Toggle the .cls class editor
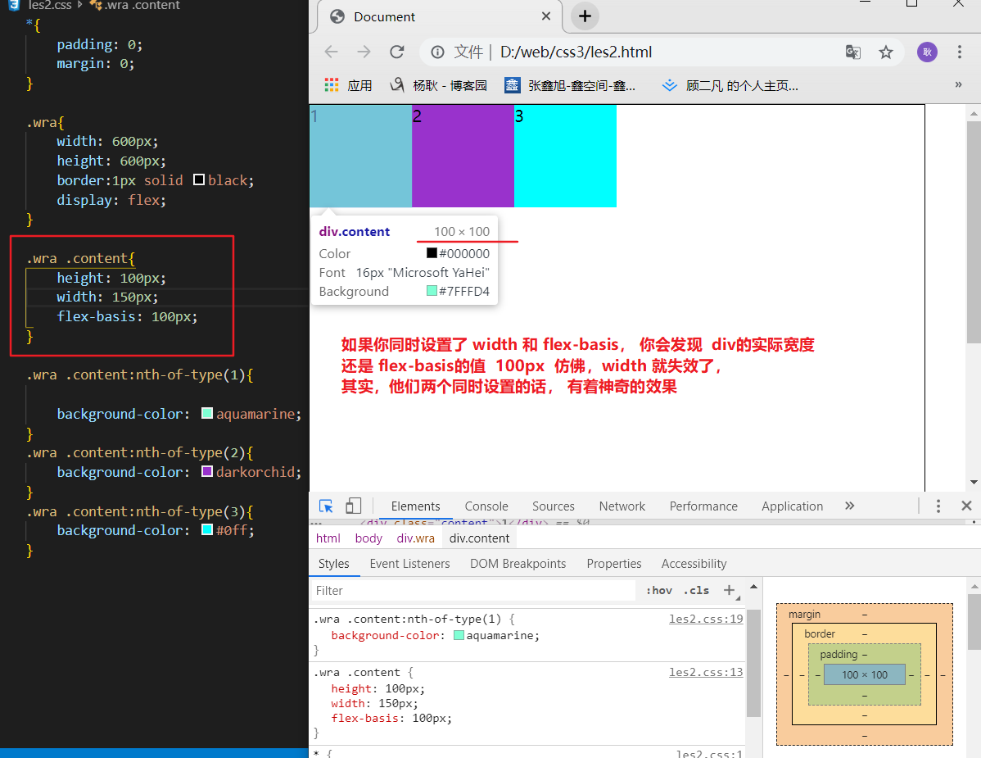This screenshot has height=758, width=981. 697,590
